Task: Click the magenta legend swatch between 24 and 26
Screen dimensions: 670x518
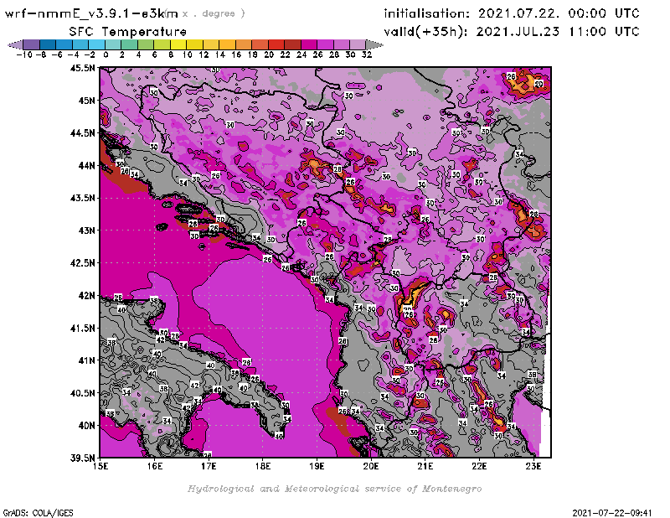Action: coord(309,44)
